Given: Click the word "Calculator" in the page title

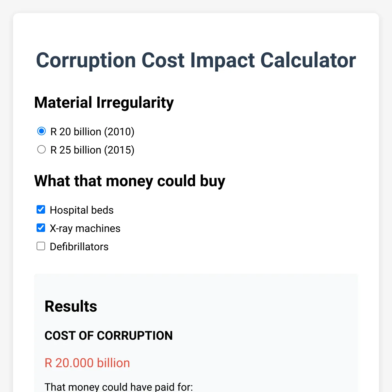Looking at the screenshot, I should (x=308, y=60).
